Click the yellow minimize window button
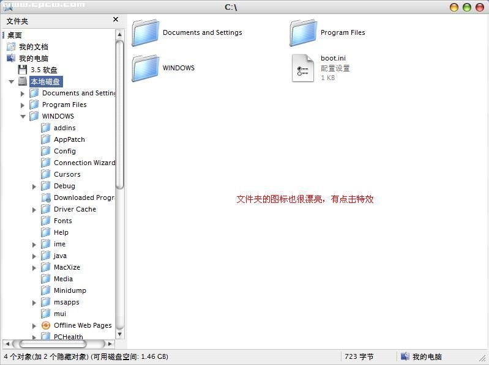 click(x=454, y=7)
